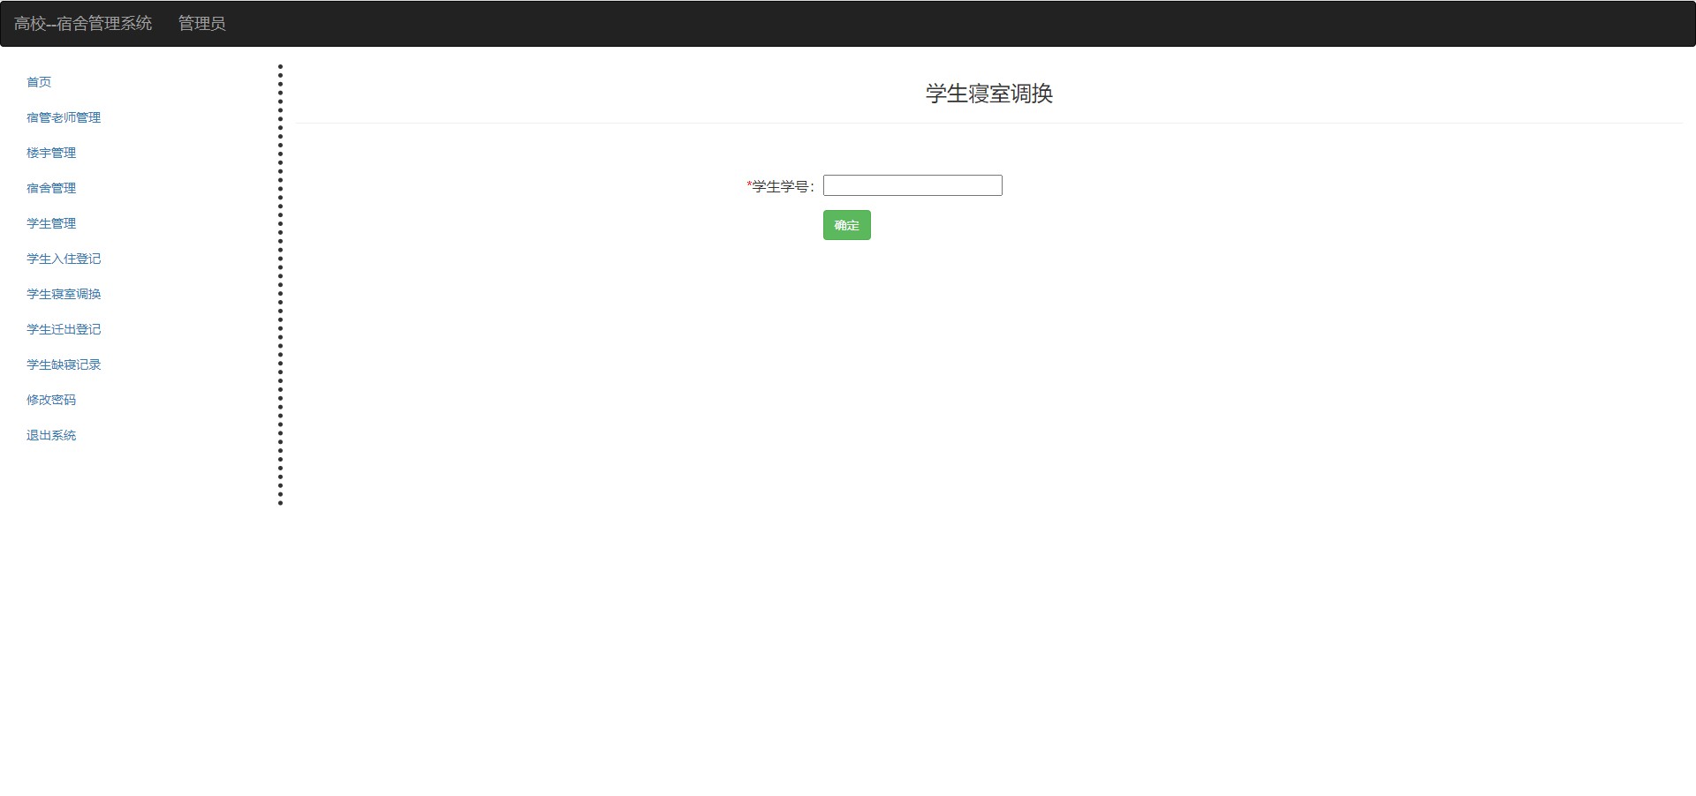Open 宿管老师管理 in the sidebar
Viewport: 1696px width, 796px height.
[x=64, y=117]
